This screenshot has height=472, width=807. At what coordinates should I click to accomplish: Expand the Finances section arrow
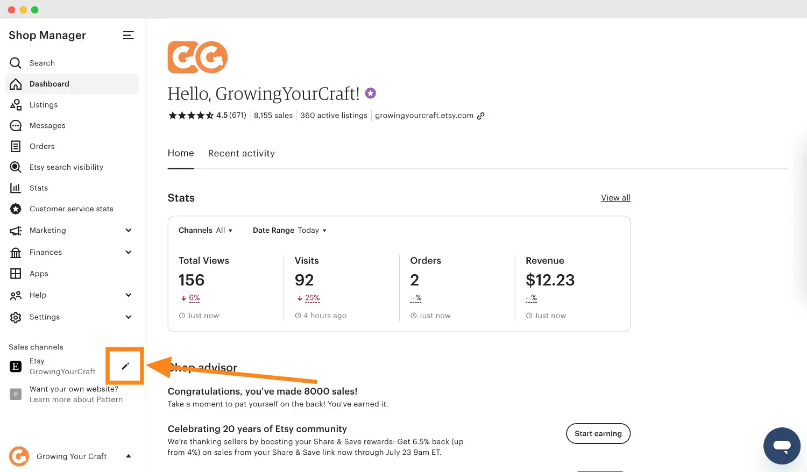pos(129,252)
